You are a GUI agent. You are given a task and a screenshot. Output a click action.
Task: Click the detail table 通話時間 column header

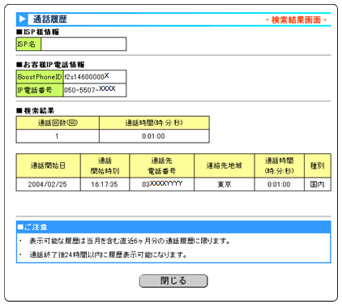point(279,165)
